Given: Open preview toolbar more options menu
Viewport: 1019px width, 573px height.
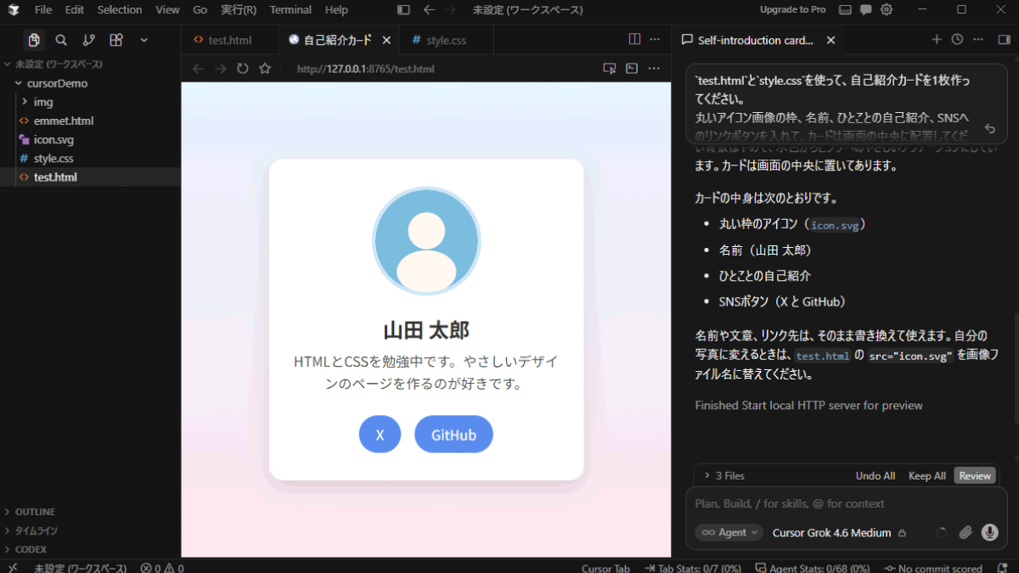Looking at the screenshot, I should coord(654,69).
